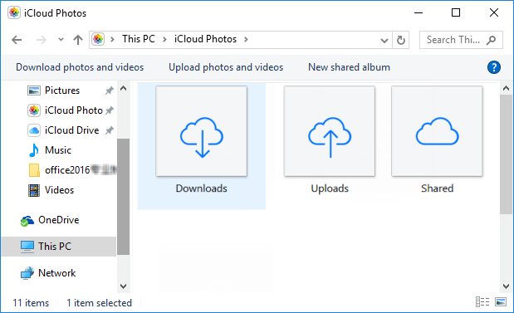Select This PC in the address path
Image resolution: width=514 pixels, height=313 pixels.
pos(139,39)
